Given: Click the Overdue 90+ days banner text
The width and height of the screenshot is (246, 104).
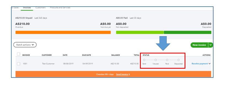Looking at the screenshot, I should pyautogui.click(x=105, y=74).
